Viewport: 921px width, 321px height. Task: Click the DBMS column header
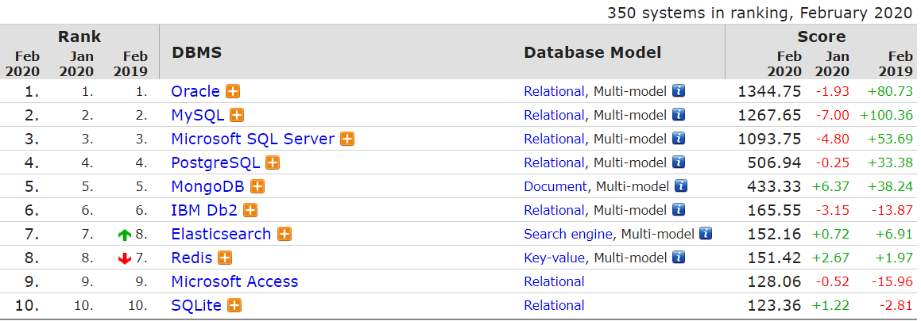coord(197,52)
